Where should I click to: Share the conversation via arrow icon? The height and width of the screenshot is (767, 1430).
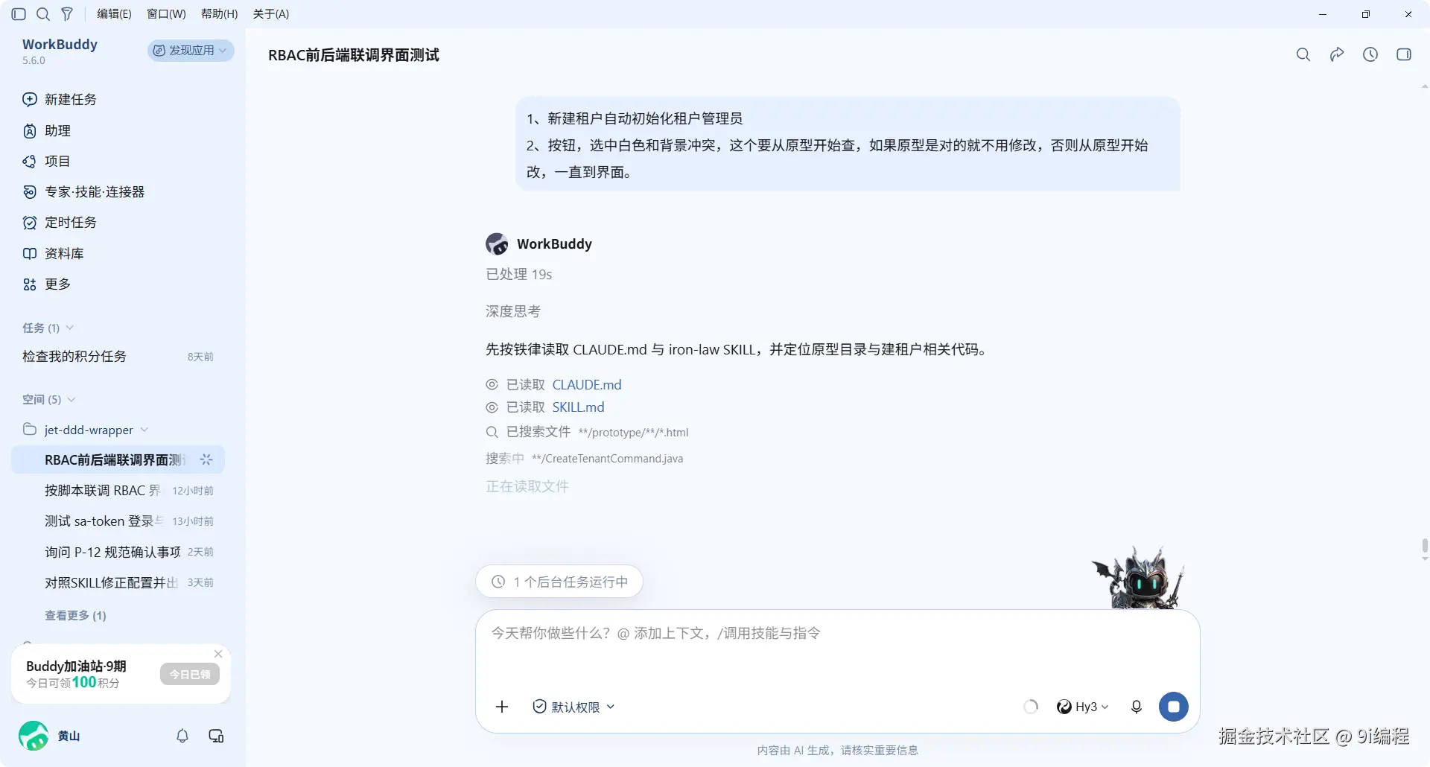[1337, 54]
